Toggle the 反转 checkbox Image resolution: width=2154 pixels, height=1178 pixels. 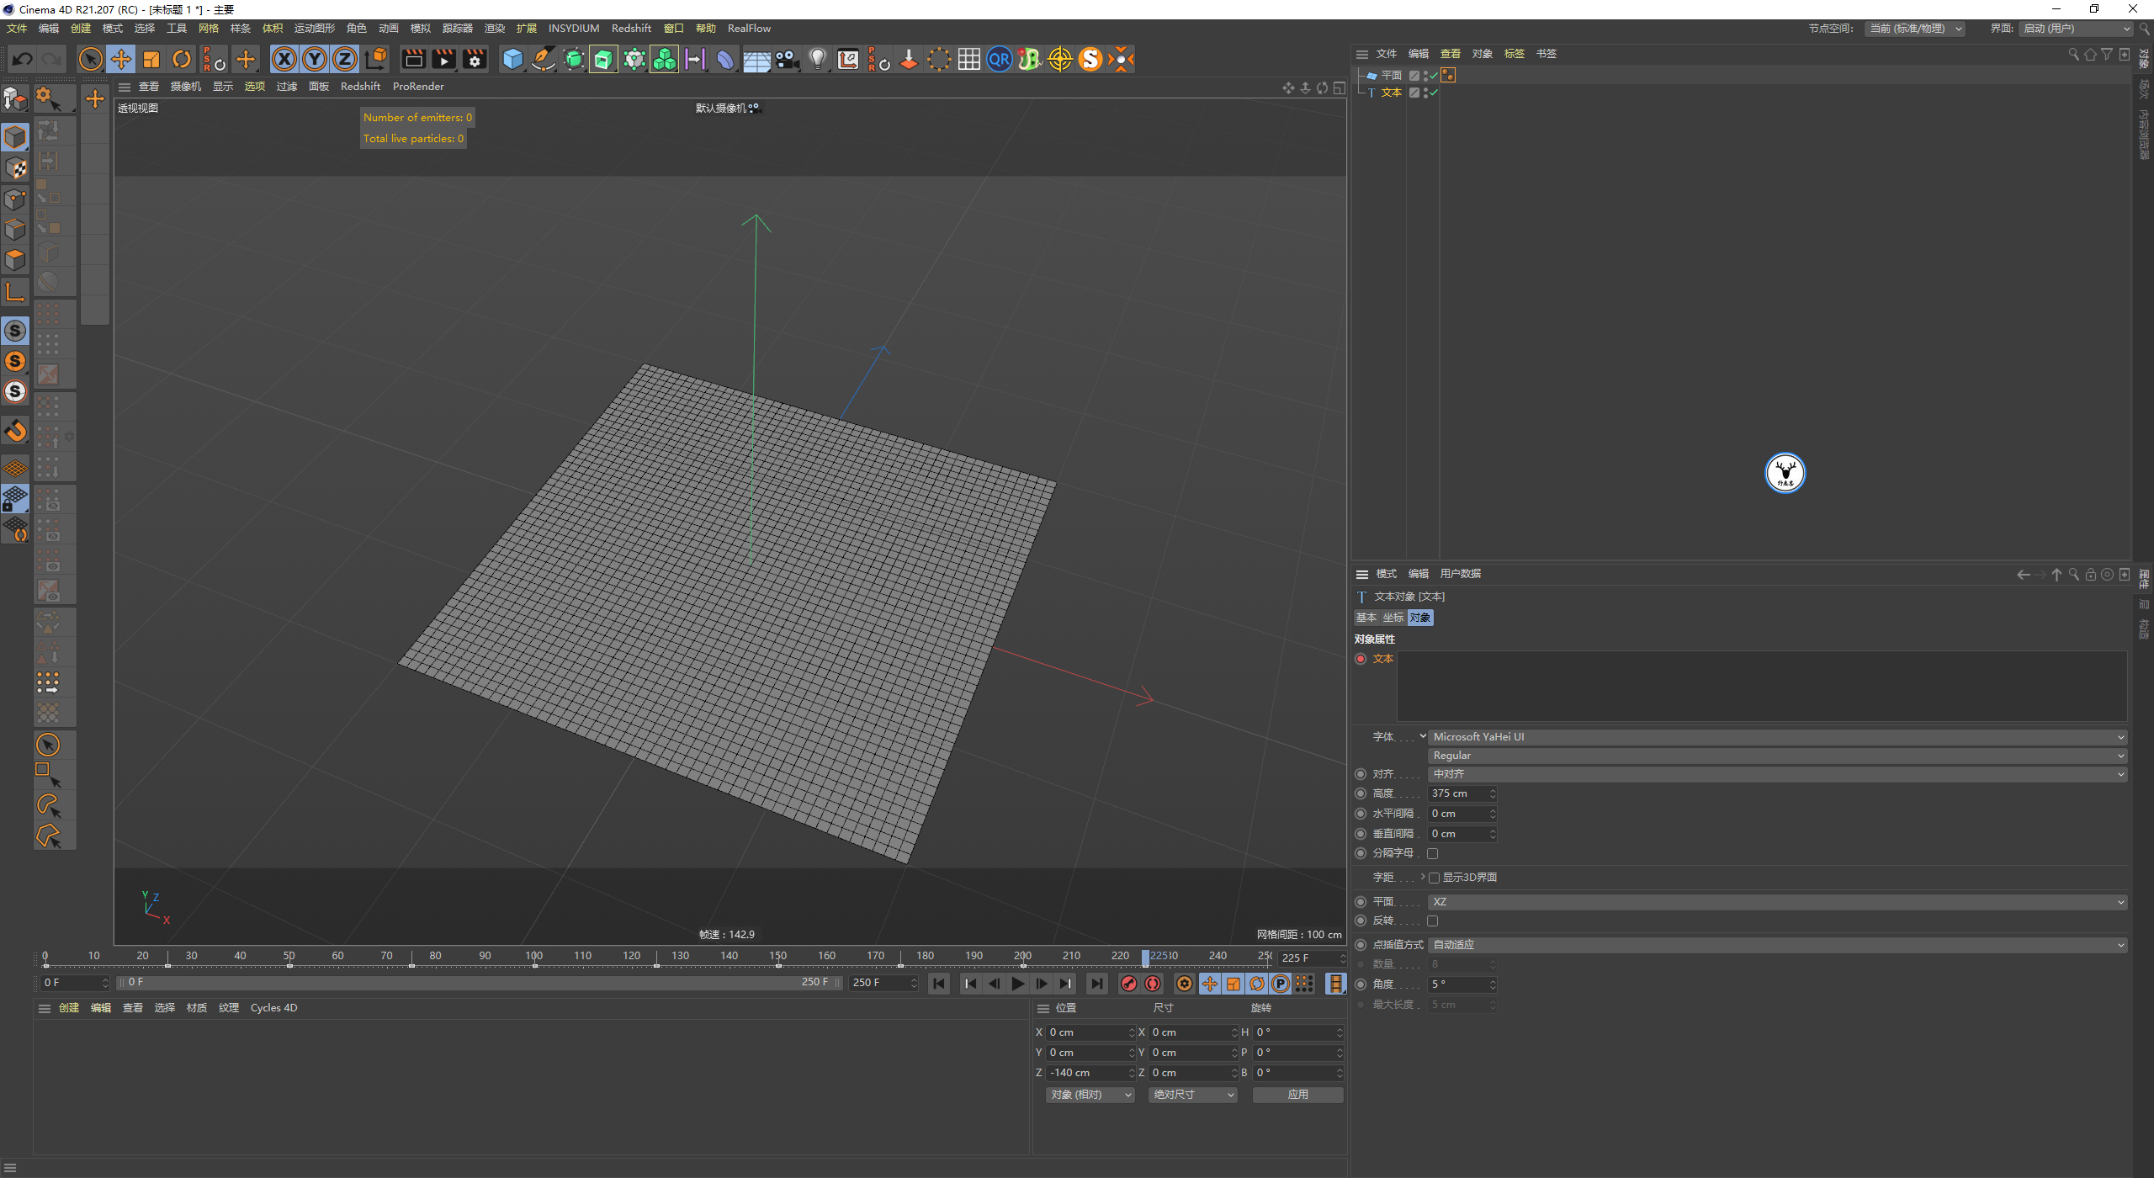(1432, 921)
